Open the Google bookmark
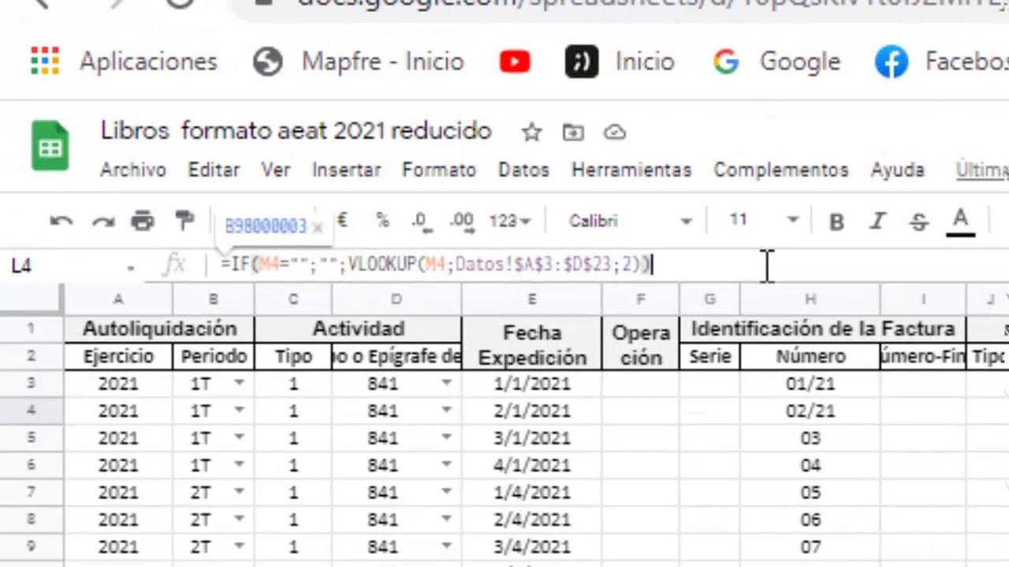1009x567 pixels. click(x=776, y=61)
